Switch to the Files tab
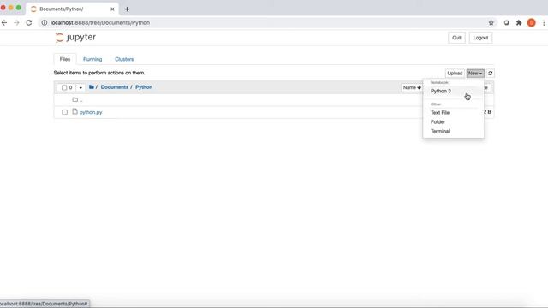Screen dimensions: 548x308 65,59
